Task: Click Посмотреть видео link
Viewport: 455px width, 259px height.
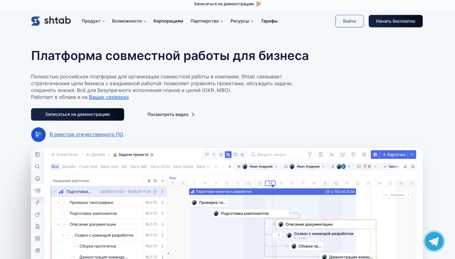Action: pyautogui.click(x=171, y=115)
